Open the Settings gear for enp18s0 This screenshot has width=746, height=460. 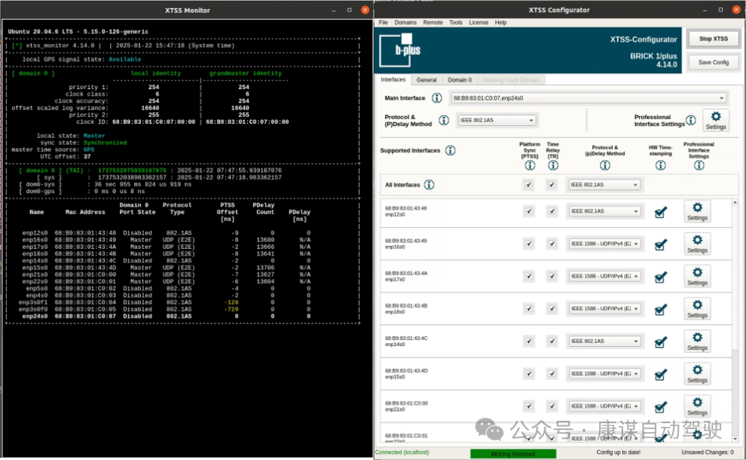point(697,308)
